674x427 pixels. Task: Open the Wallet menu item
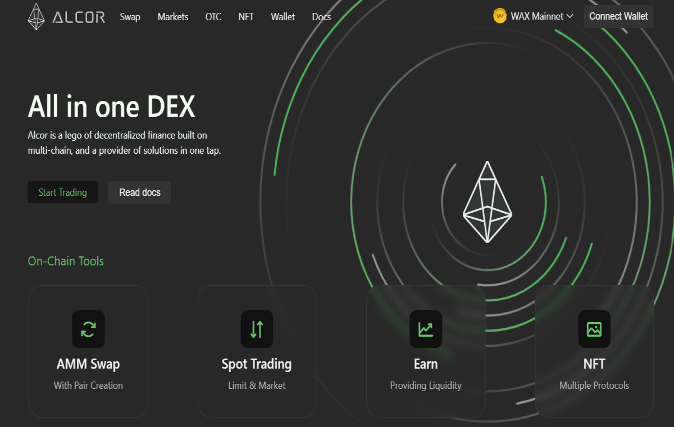click(283, 17)
